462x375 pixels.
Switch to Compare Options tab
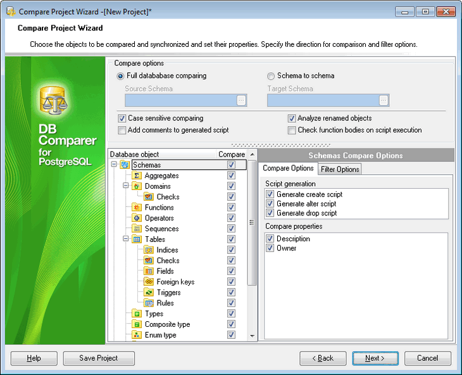(x=288, y=168)
